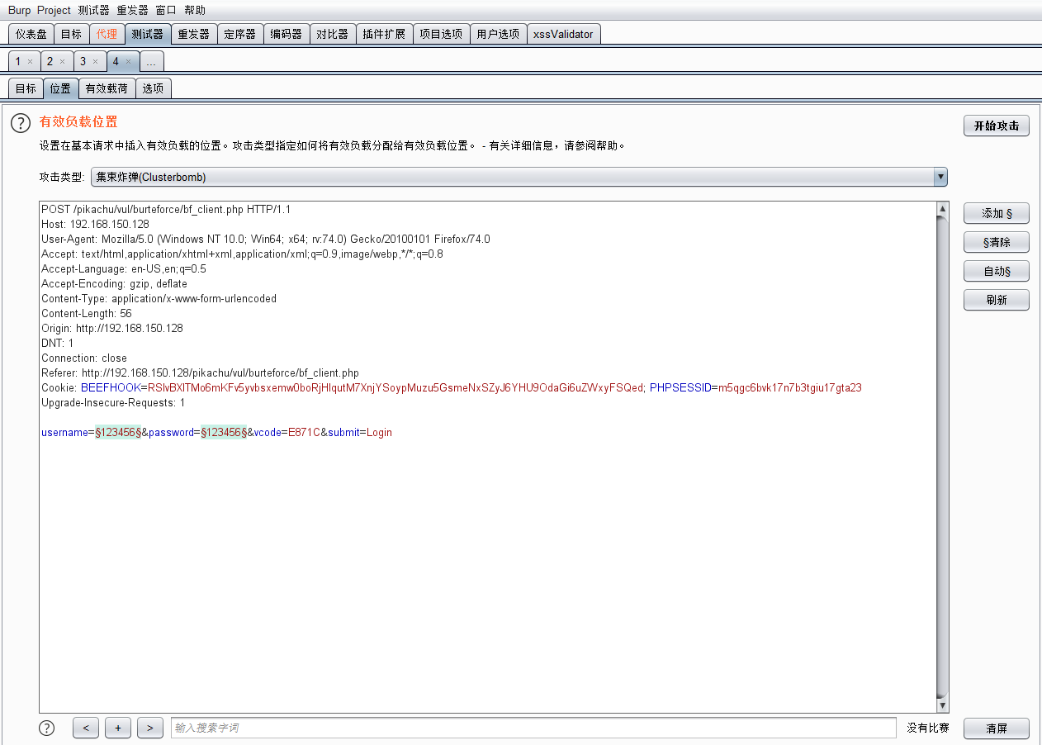The height and width of the screenshot is (745, 1042).
Task: Click the 清屏 button
Action: [997, 728]
